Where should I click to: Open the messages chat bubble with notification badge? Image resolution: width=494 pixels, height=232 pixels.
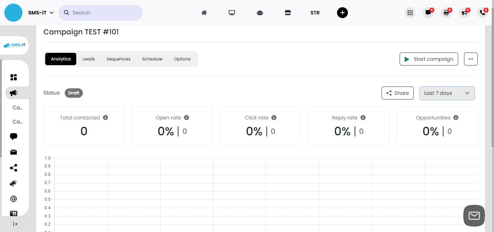click(x=428, y=13)
